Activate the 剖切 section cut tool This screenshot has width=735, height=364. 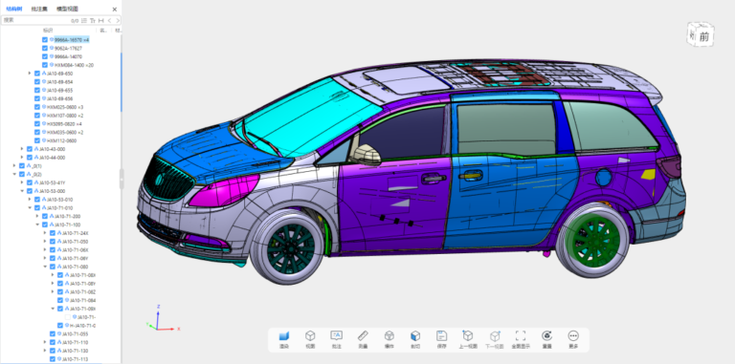click(415, 336)
